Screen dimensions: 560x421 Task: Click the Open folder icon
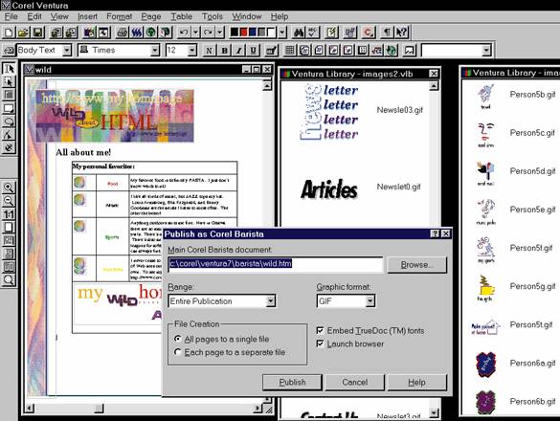click(23, 33)
